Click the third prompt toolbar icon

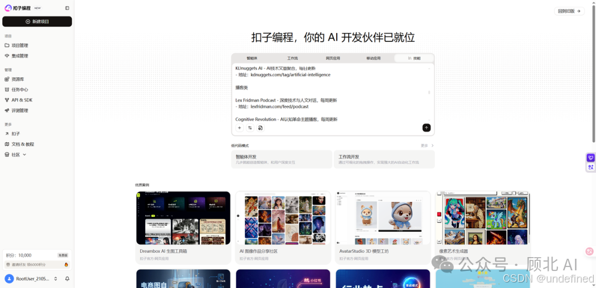(260, 128)
